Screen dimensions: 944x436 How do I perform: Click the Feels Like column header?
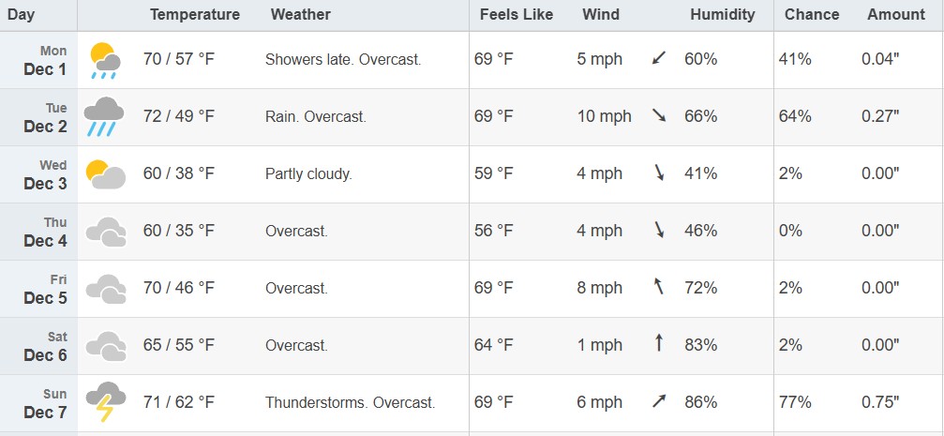(517, 14)
